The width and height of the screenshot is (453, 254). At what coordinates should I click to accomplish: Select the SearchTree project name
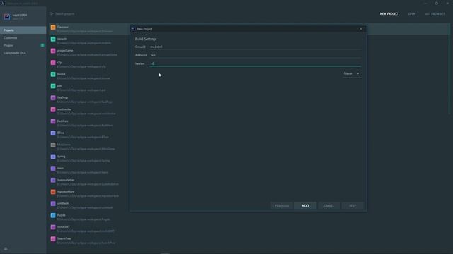(64, 238)
